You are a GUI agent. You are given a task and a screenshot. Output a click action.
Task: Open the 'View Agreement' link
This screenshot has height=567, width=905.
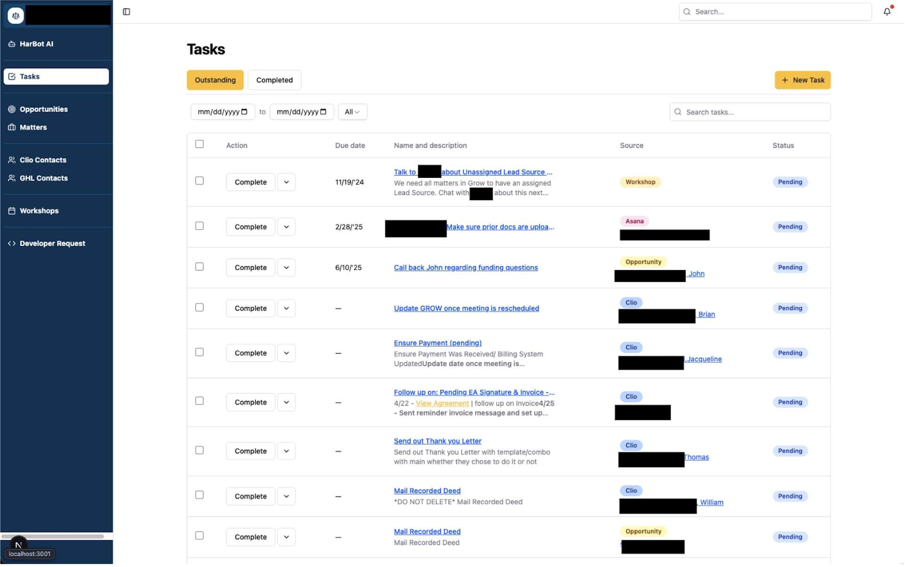[442, 403]
